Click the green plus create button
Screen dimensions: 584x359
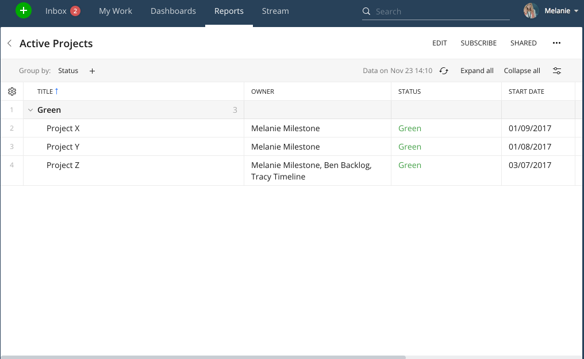click(23, 10)
